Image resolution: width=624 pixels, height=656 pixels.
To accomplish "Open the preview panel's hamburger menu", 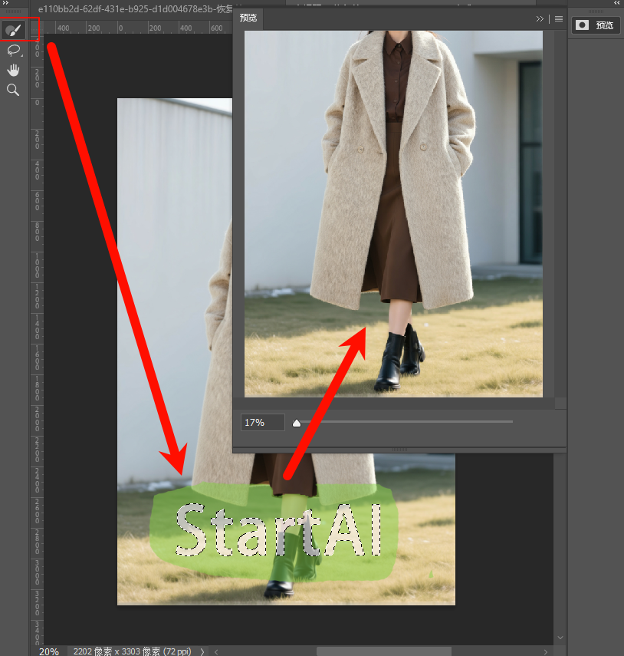I will click(559, 18).
